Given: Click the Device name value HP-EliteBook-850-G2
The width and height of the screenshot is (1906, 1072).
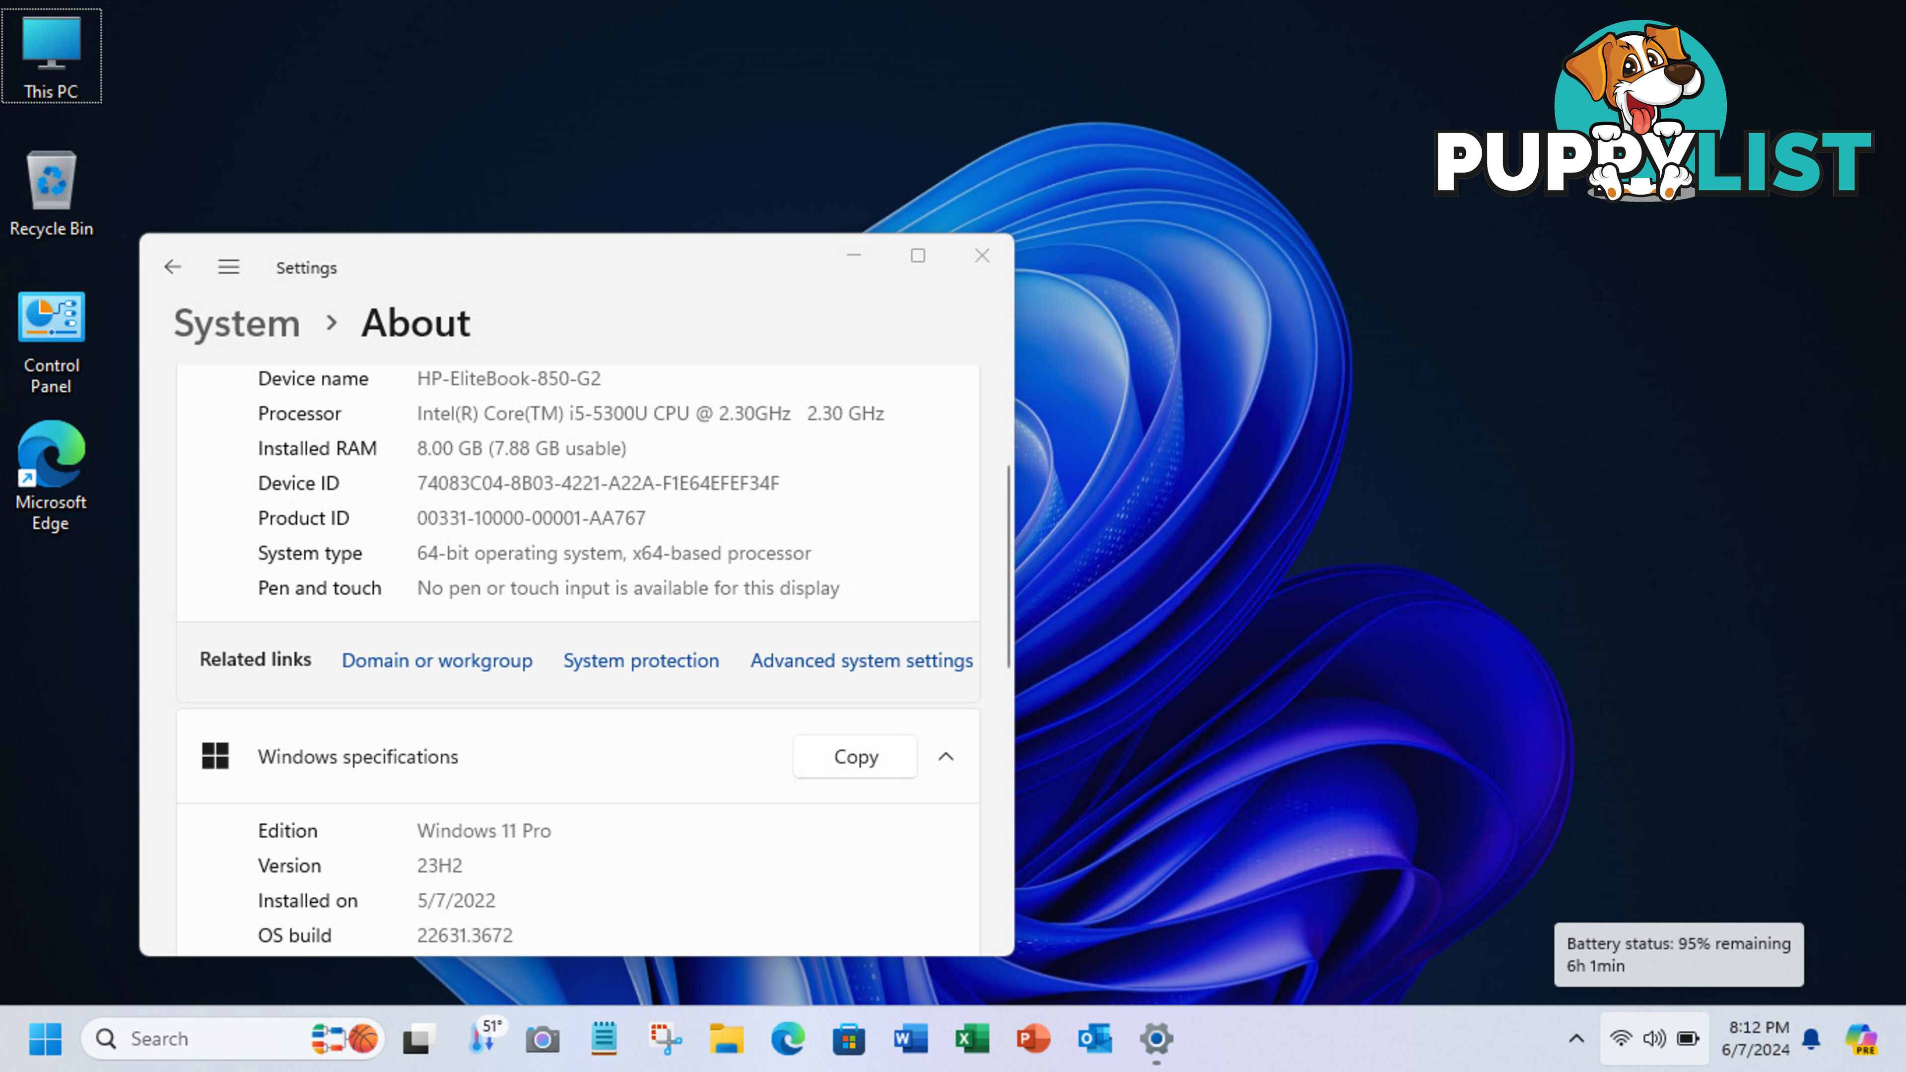Looking at the screenshot, I should [x=509, y=378].
